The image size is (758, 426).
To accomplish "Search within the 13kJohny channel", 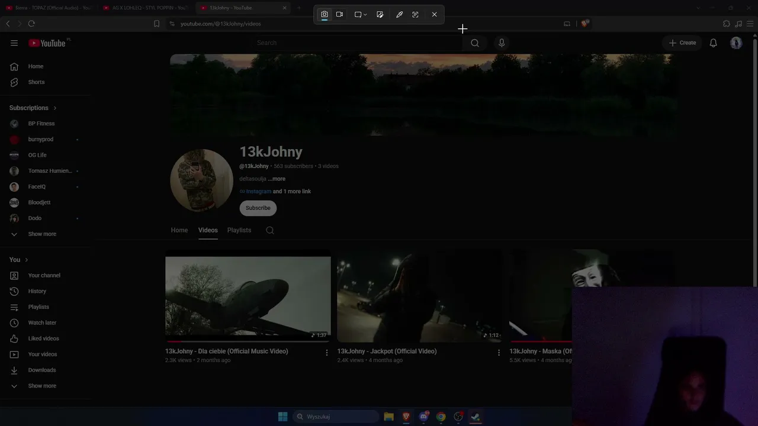I will coord(270,230).
